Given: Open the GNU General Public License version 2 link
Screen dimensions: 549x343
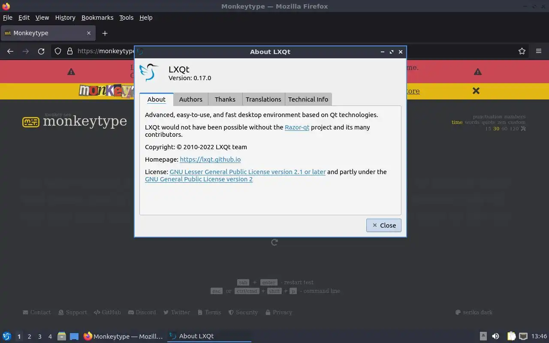Looking at the screenshot, I should tap(199, 179).
